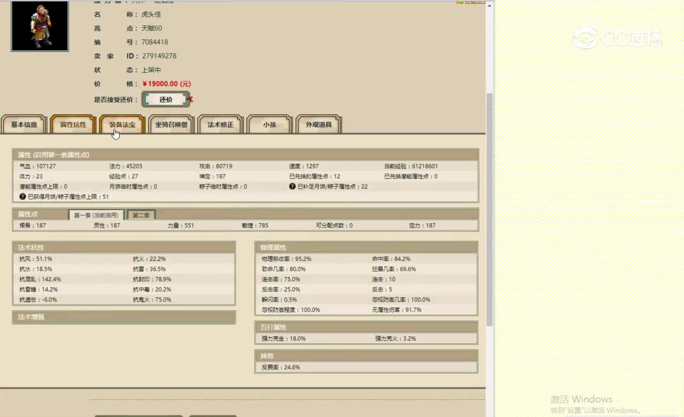Click the 抗封印：78.9% resistance
The width and height of the screenshot is (684, 417).
pyautogui.click(x=152, y=279)
